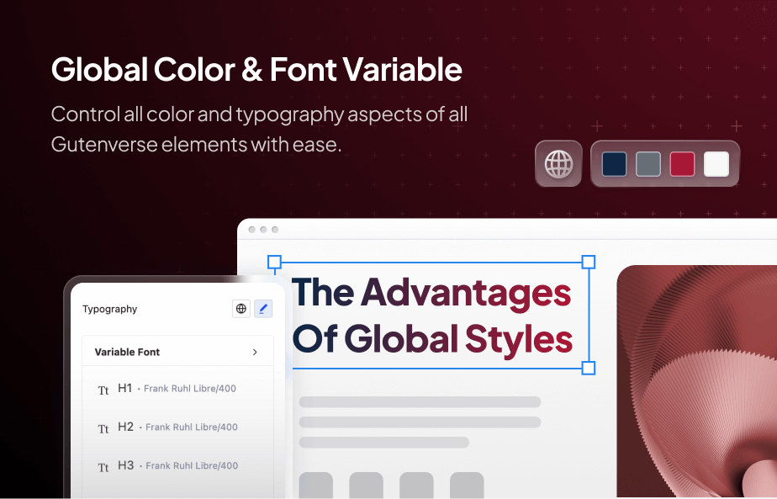
Task: Choose the white color swatch
Action: [x=716, y=163]
